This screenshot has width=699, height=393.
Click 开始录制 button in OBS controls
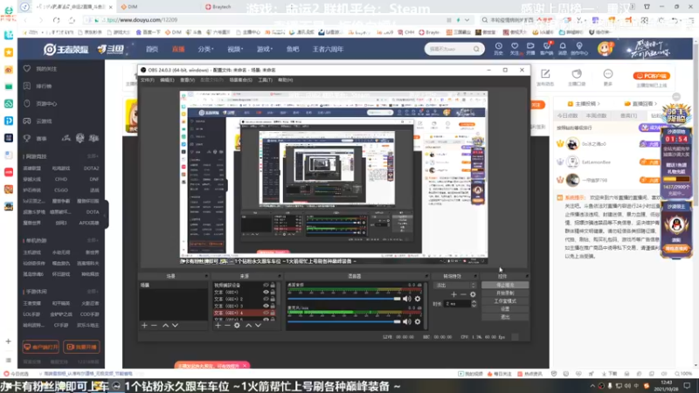click(505, 293)
